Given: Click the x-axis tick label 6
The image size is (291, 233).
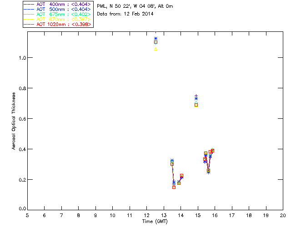Looking at the screenshot, I should (x=45, y=215).
